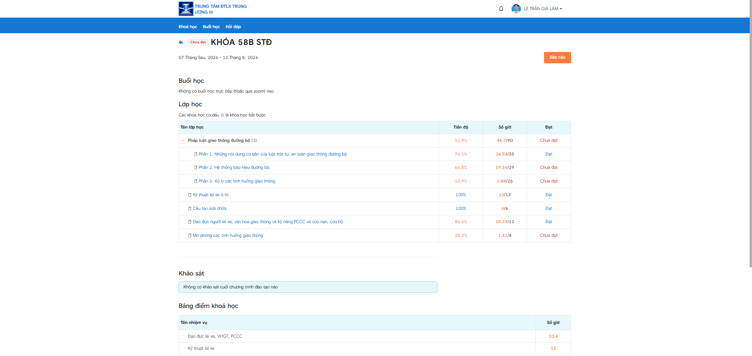This screenshot has height=356, width=752.
Task: Click the orange Báo cáo button
Action: pyautogui.click(x=557, y=57)
